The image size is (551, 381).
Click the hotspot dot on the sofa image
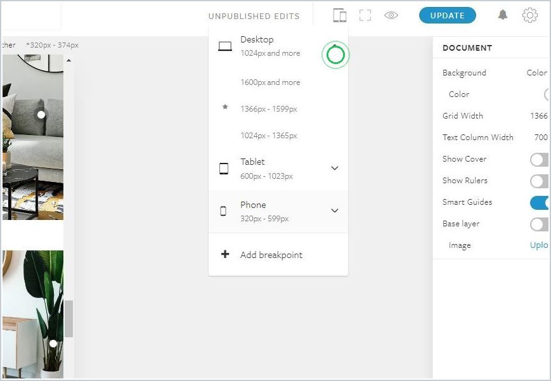41,115
